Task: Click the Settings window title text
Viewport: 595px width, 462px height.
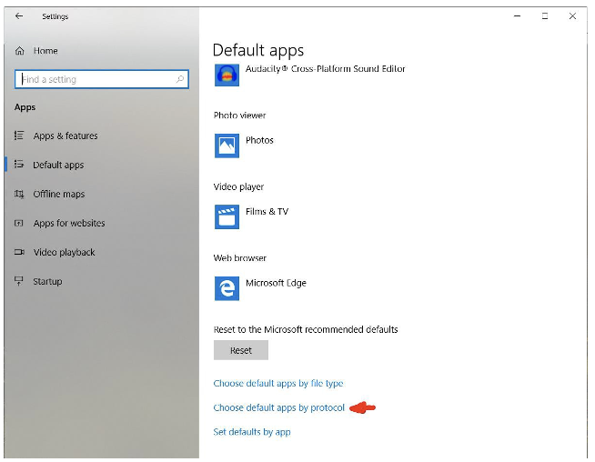Action: [55, 16]
